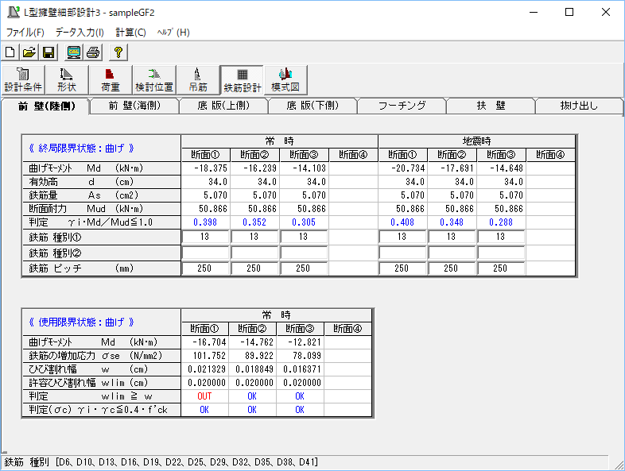
Task: Open the 検討位置 toolbar button
Action: (154, 79)
